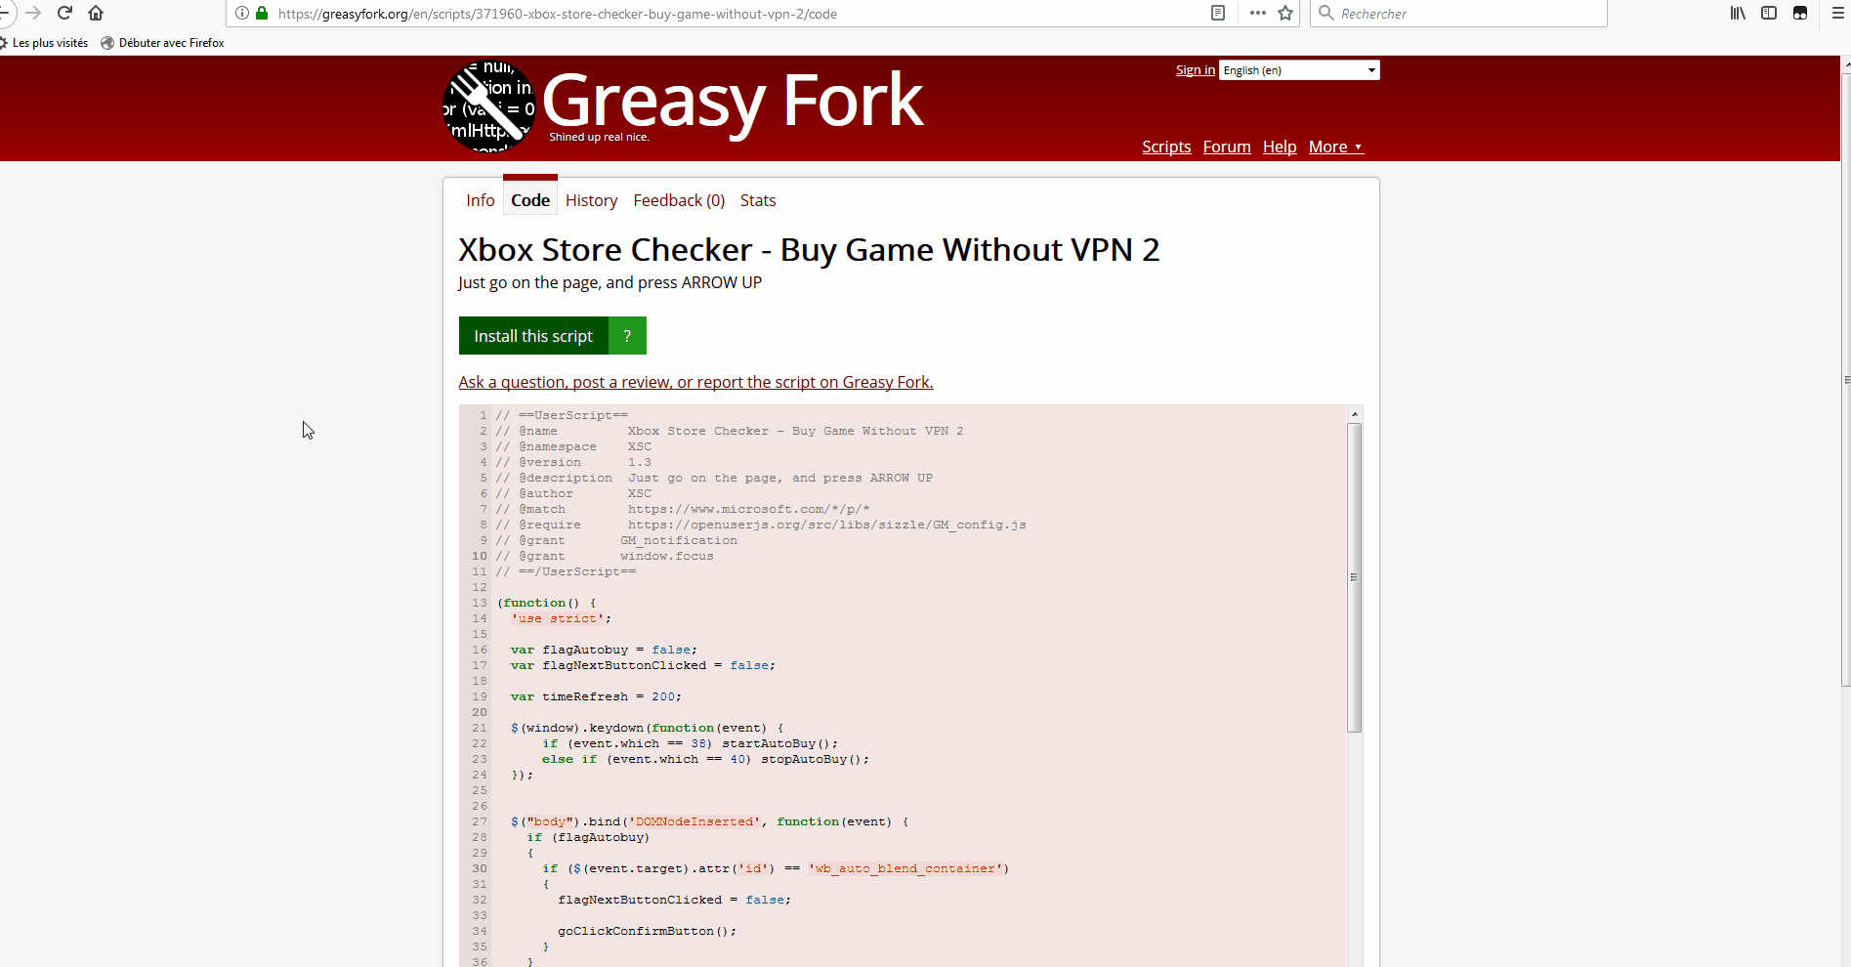Click the code box vertical scrollbar thumb

click(x=1354, y=576)
